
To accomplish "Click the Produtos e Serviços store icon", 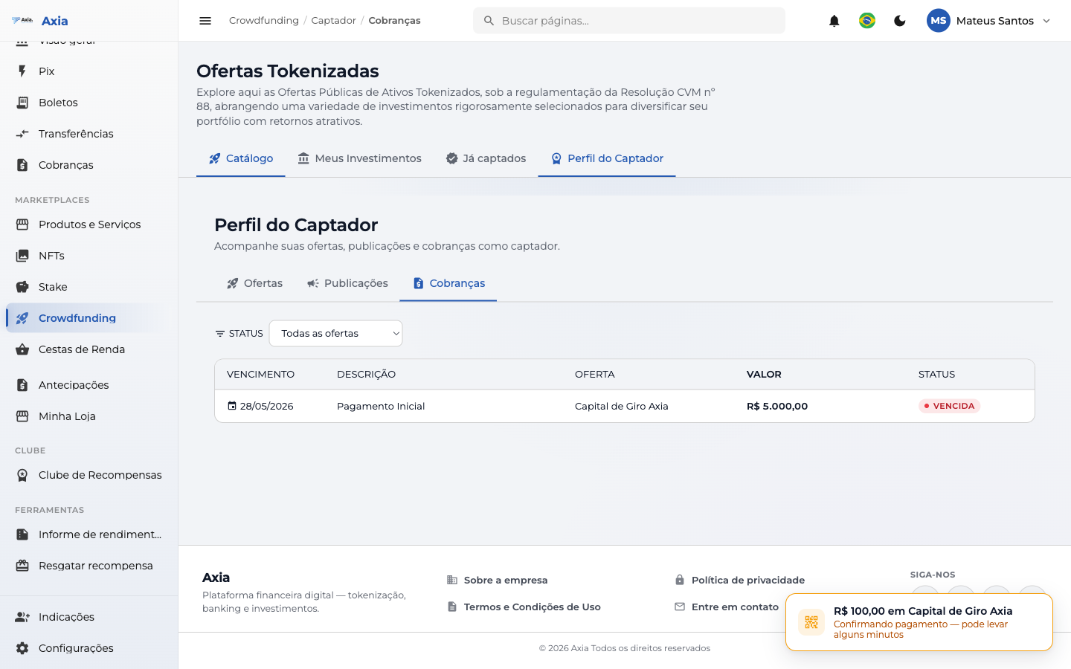I will (22, 224).
